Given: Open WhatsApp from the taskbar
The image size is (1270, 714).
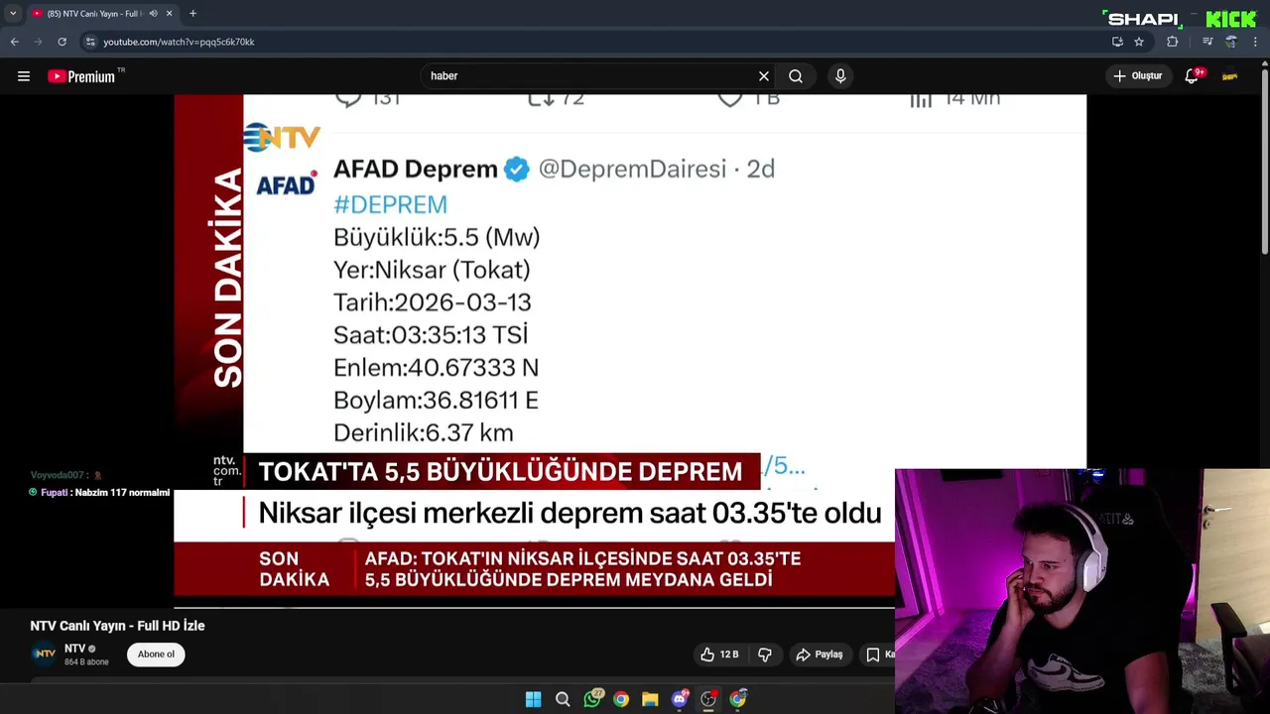Looking at the screenshot, I should [x=592, y=699].
